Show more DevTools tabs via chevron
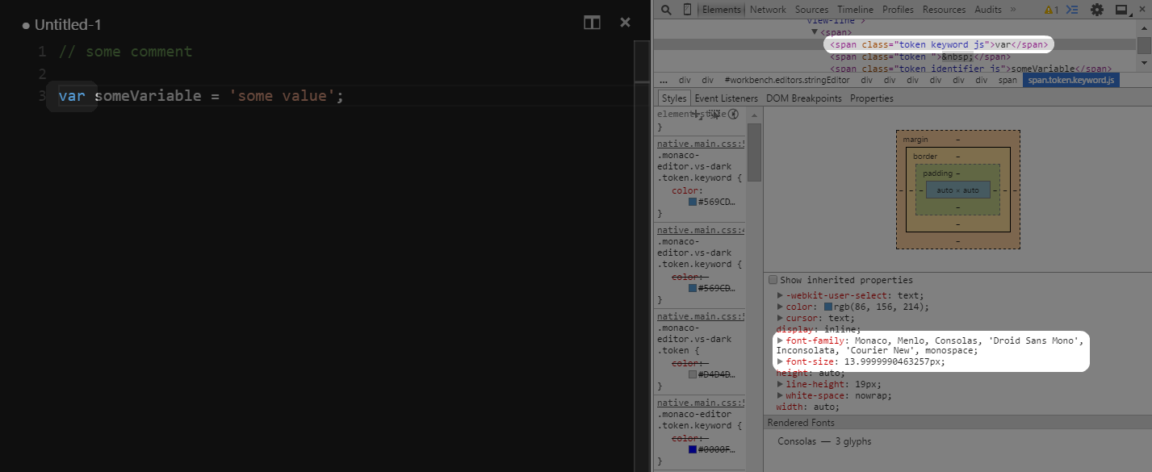Viewport: 1152px width, 472px height. tap(1013, 10)
